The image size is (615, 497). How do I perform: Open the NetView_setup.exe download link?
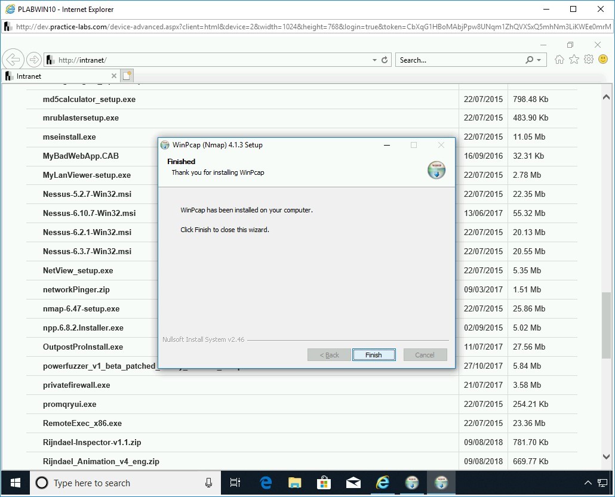click(78, 270)
